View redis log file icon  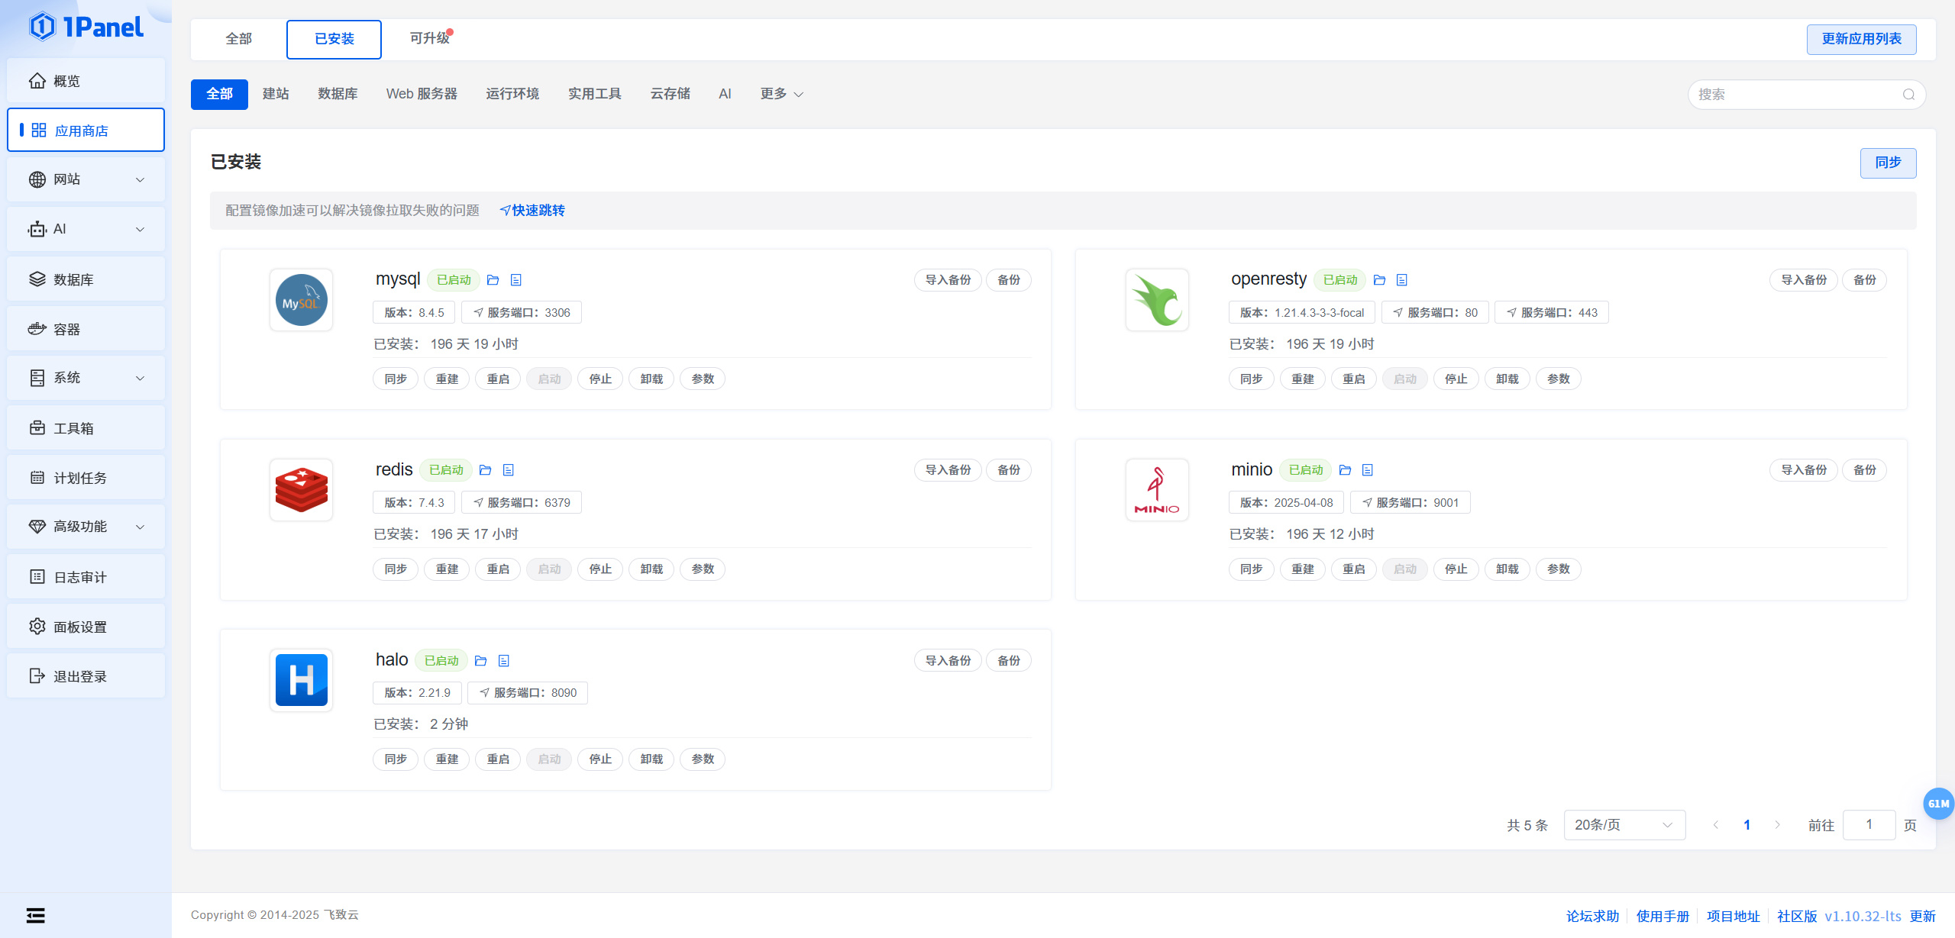(509, 470)
